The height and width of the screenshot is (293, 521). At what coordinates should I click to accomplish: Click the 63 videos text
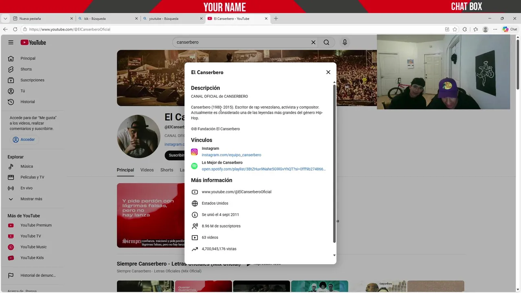coord(210,237)
